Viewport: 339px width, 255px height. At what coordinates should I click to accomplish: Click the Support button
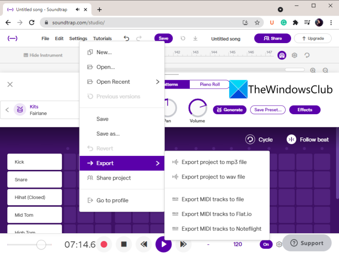pos(307,243)
